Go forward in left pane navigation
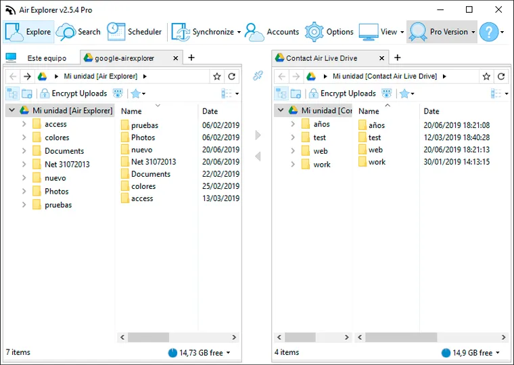The image size is (514, 365). pyautogui.click(x=27, y=77)
